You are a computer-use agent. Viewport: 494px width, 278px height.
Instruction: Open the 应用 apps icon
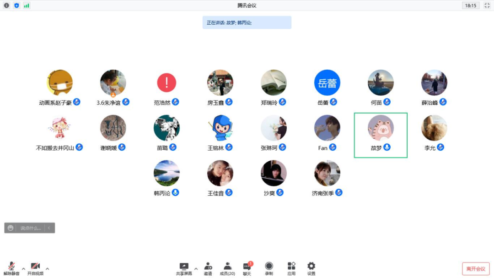(291, 268)
